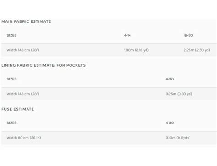Click SIZES label in the lining fabric table
The height and width of the screenshot is (166, 217).
point(11,79)
